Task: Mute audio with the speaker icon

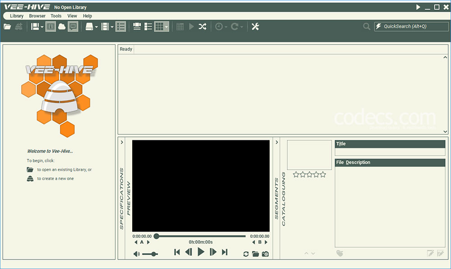Action: pyautogui.click(x=137, y=254)
